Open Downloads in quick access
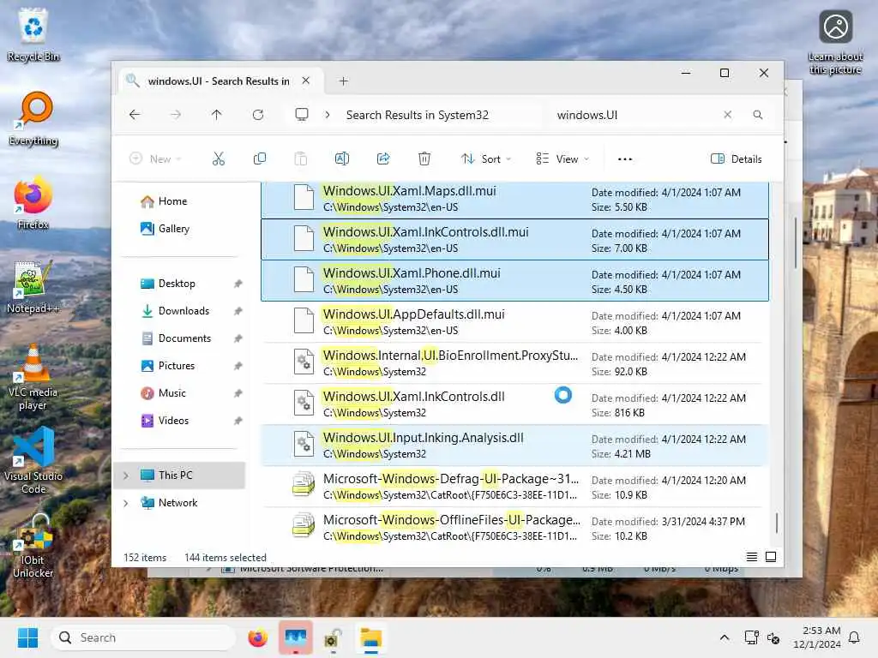This screenshot has height=658, width=878. pos(182,311)
